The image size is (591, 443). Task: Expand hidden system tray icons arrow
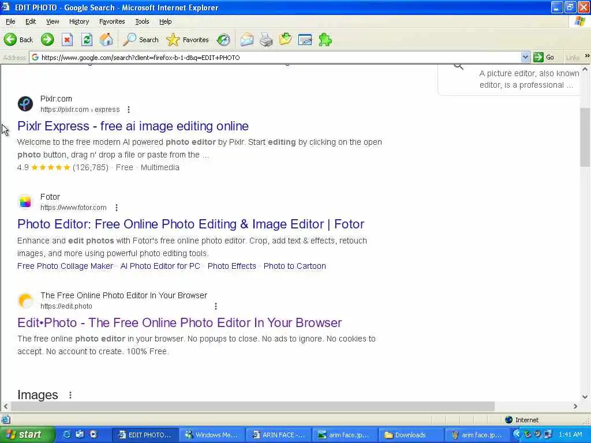(517, 434)
